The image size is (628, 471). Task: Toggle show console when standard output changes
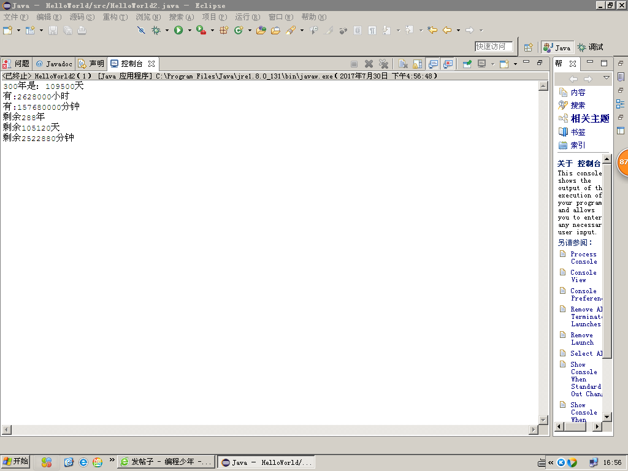pos(434,64)
